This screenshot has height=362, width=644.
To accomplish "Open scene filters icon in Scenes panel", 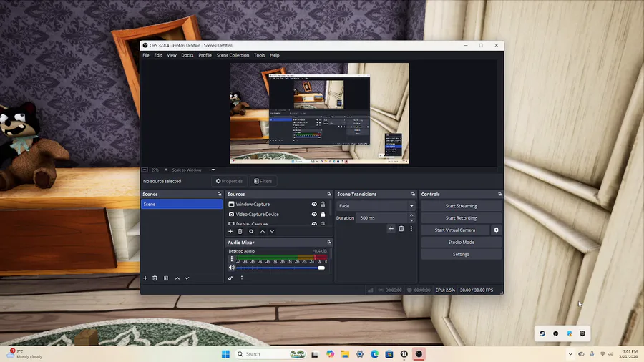I will click(x=166, y=278).
